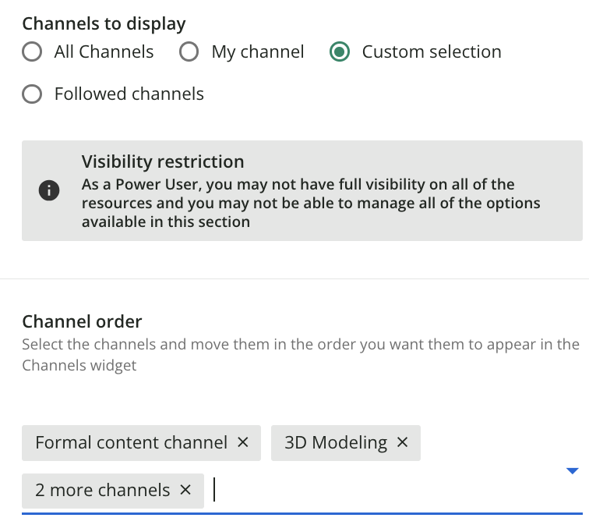This screenshot has height=532, width=589.
Task: Click the info icon in Visibility restriction notice
Action: point(49,190)
